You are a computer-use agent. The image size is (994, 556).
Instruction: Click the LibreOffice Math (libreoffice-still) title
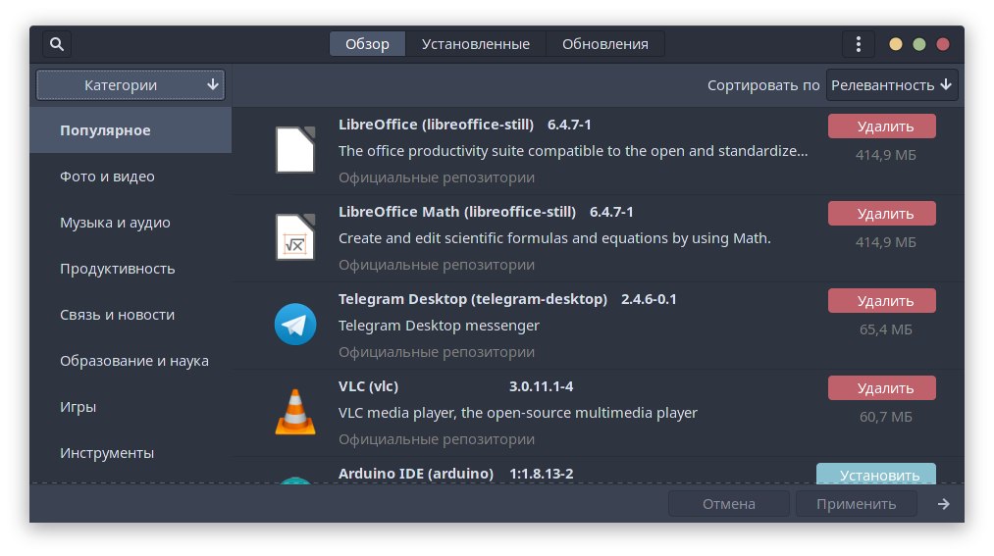457,212
